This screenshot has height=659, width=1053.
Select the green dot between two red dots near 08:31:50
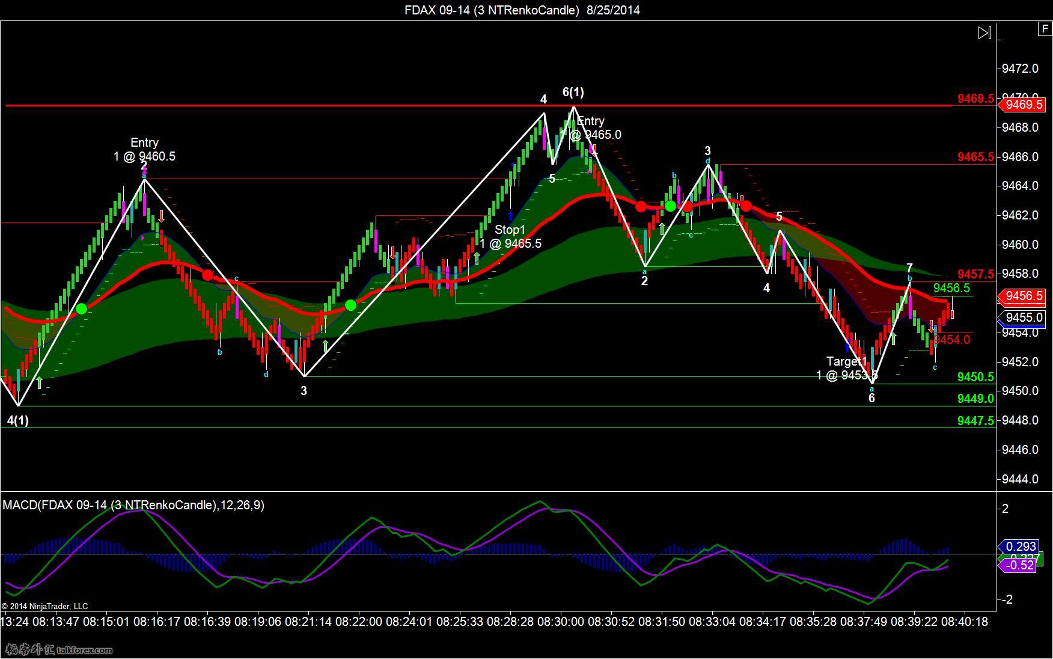[670, 206]
